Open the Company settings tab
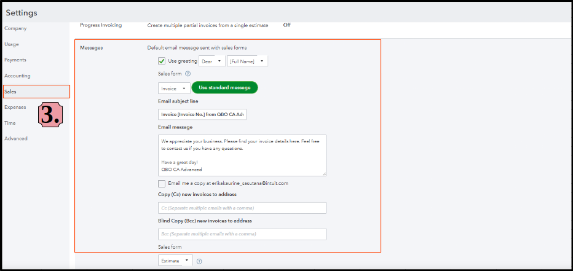The height and width of the screenshot is (271, 573). [15, 28]
